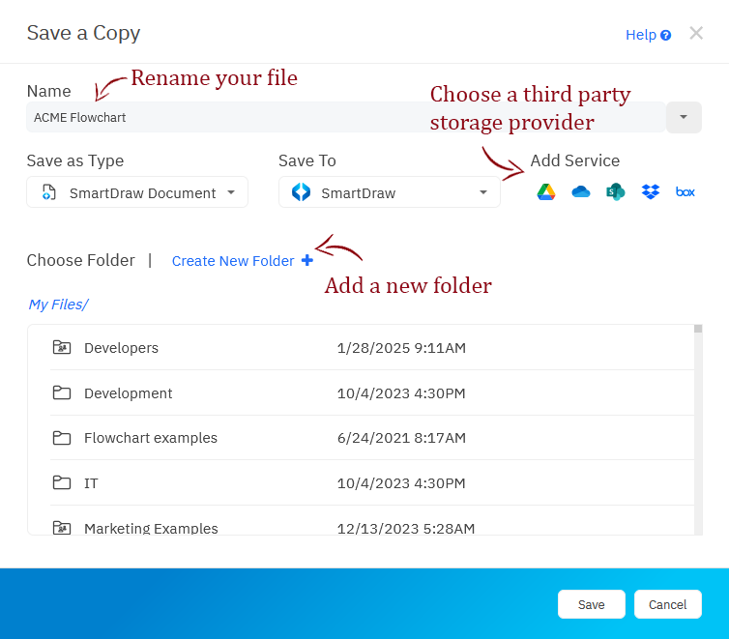Select the IT folder

91,483
